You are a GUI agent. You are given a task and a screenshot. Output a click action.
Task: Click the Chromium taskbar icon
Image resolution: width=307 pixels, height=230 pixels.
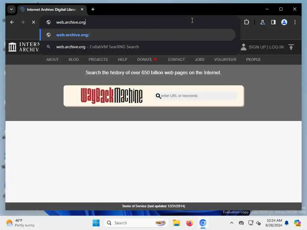203,223
